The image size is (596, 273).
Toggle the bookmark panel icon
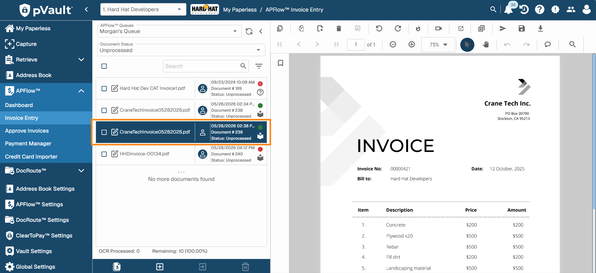point(280,63)
